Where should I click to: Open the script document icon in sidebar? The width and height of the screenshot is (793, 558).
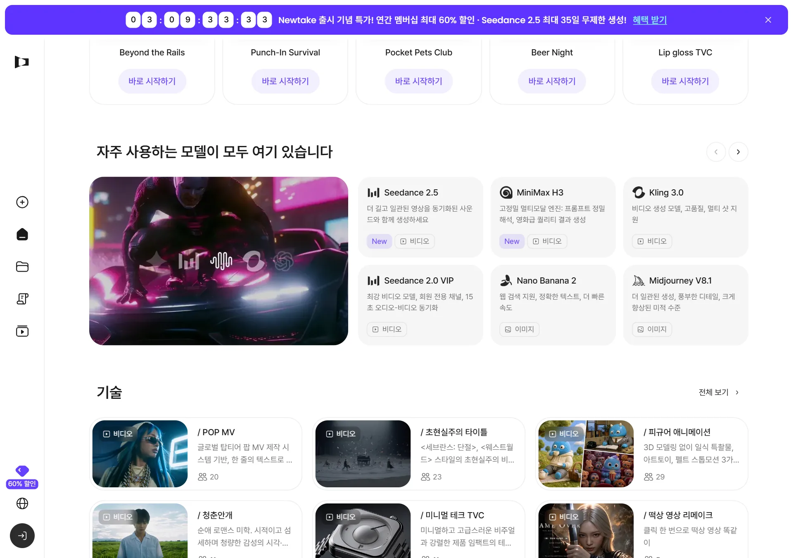[x=22, y=299]
